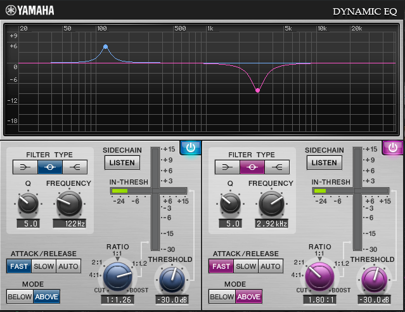Click the blue band FREQUENCY knob

pyautogui.click(x=69, y=204)
